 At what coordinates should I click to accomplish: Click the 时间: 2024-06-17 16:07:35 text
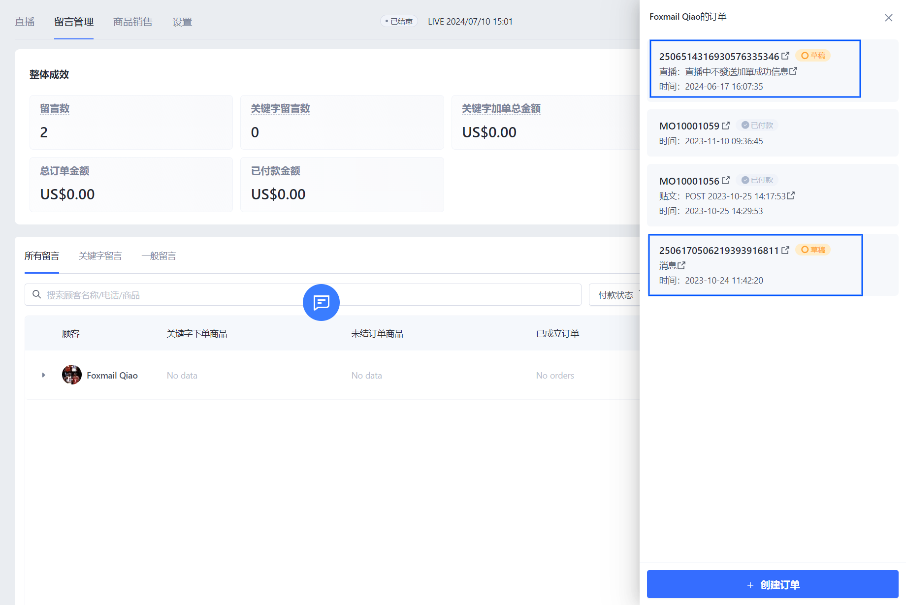pos(711,87)
